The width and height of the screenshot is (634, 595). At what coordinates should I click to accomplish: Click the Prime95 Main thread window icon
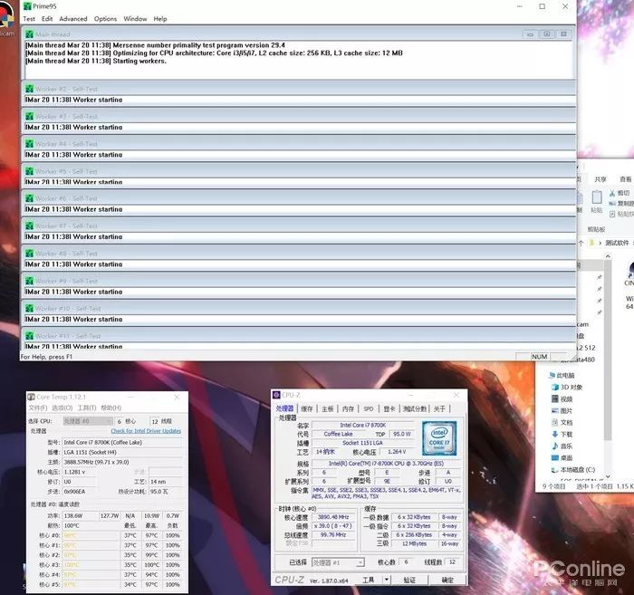point(29,34)
